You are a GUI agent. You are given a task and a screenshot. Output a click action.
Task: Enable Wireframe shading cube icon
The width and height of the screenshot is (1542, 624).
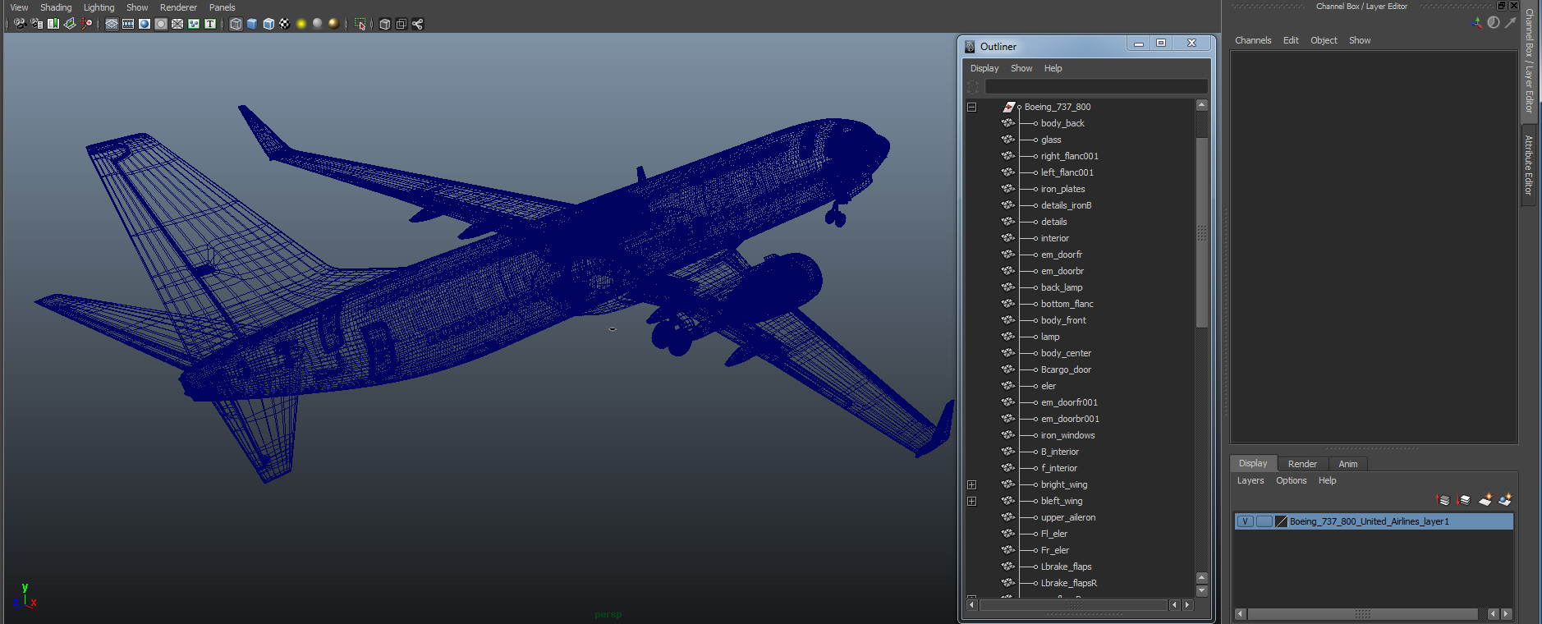(236, 24)
